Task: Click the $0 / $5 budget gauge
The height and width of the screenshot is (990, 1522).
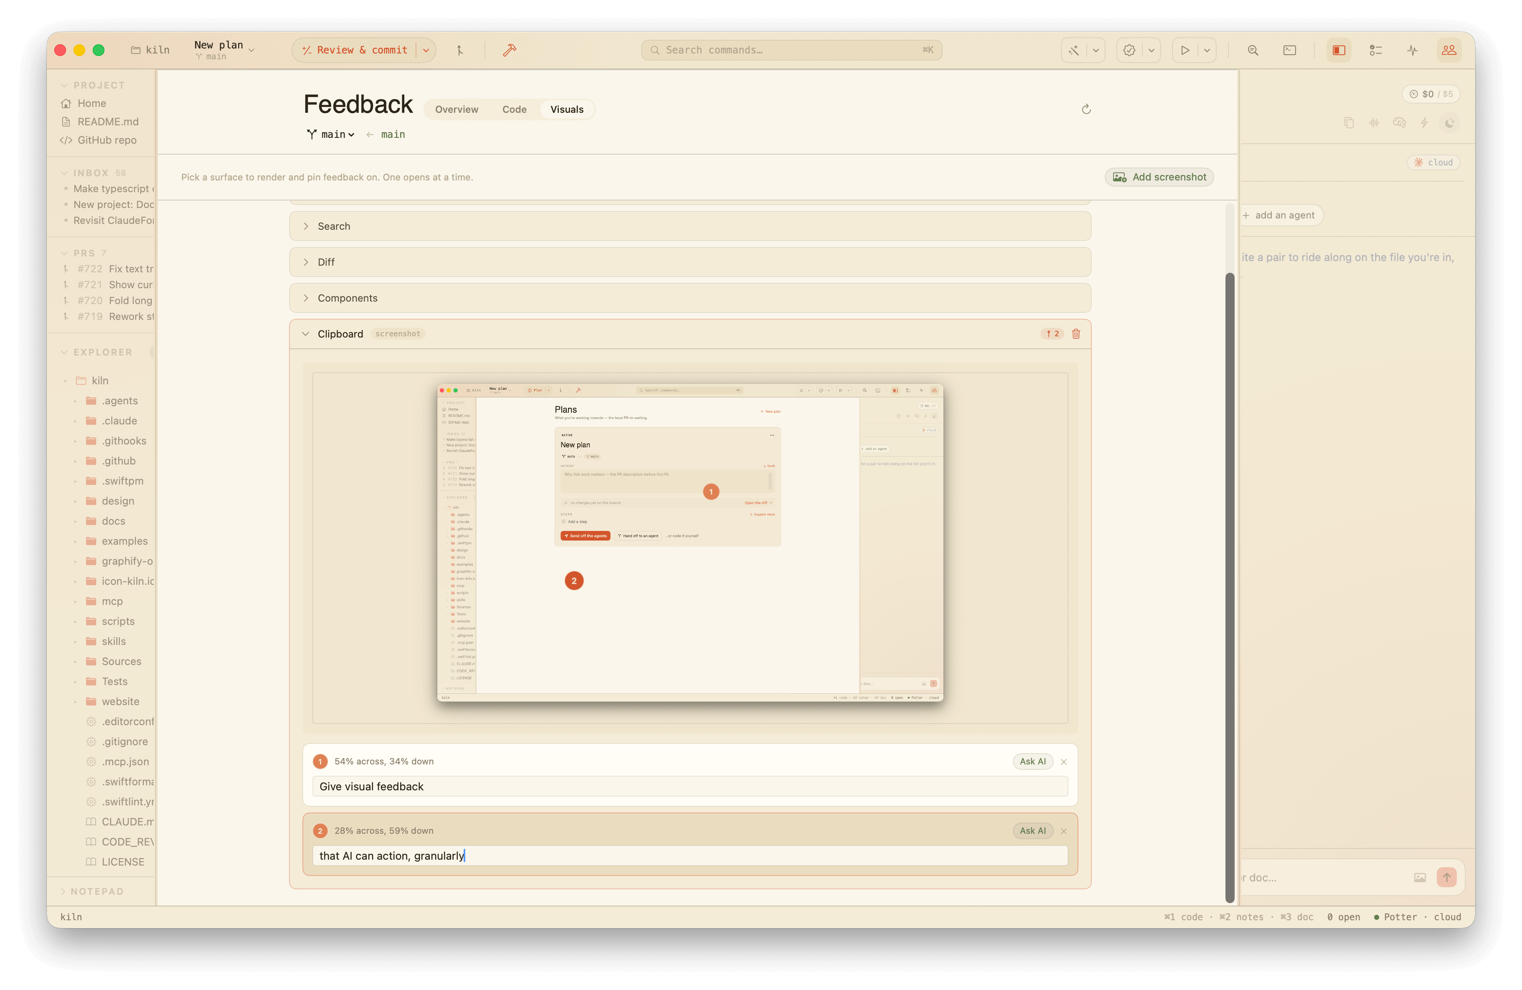Action: (1431, 94)
